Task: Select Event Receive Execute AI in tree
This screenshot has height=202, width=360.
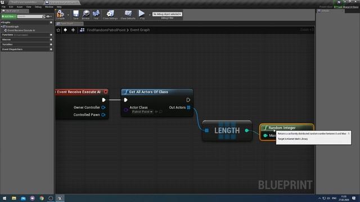Action: [x=21, y=30]
